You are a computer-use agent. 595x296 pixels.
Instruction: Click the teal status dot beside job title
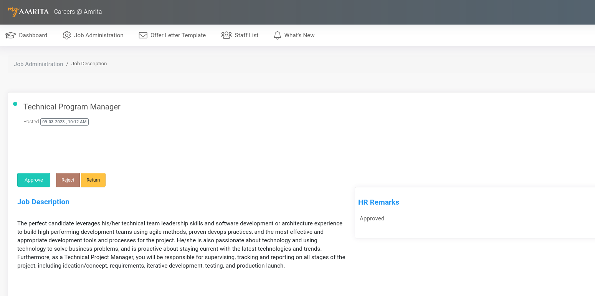(15, 104)
